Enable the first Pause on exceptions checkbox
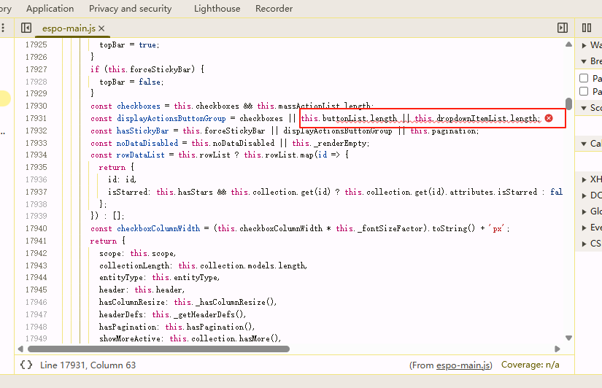 584,78
